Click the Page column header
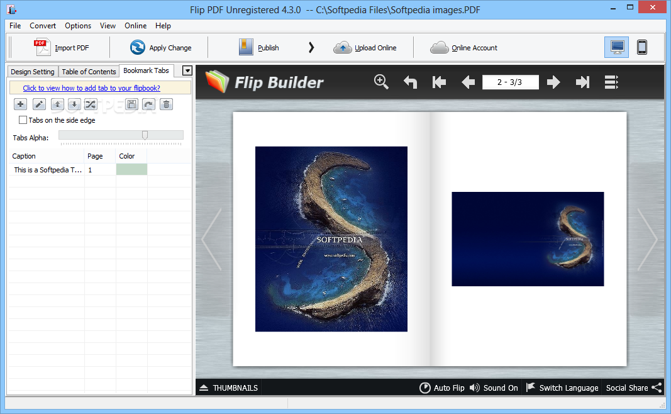Viewport: 671px width, 414px height. pos(100,156)
